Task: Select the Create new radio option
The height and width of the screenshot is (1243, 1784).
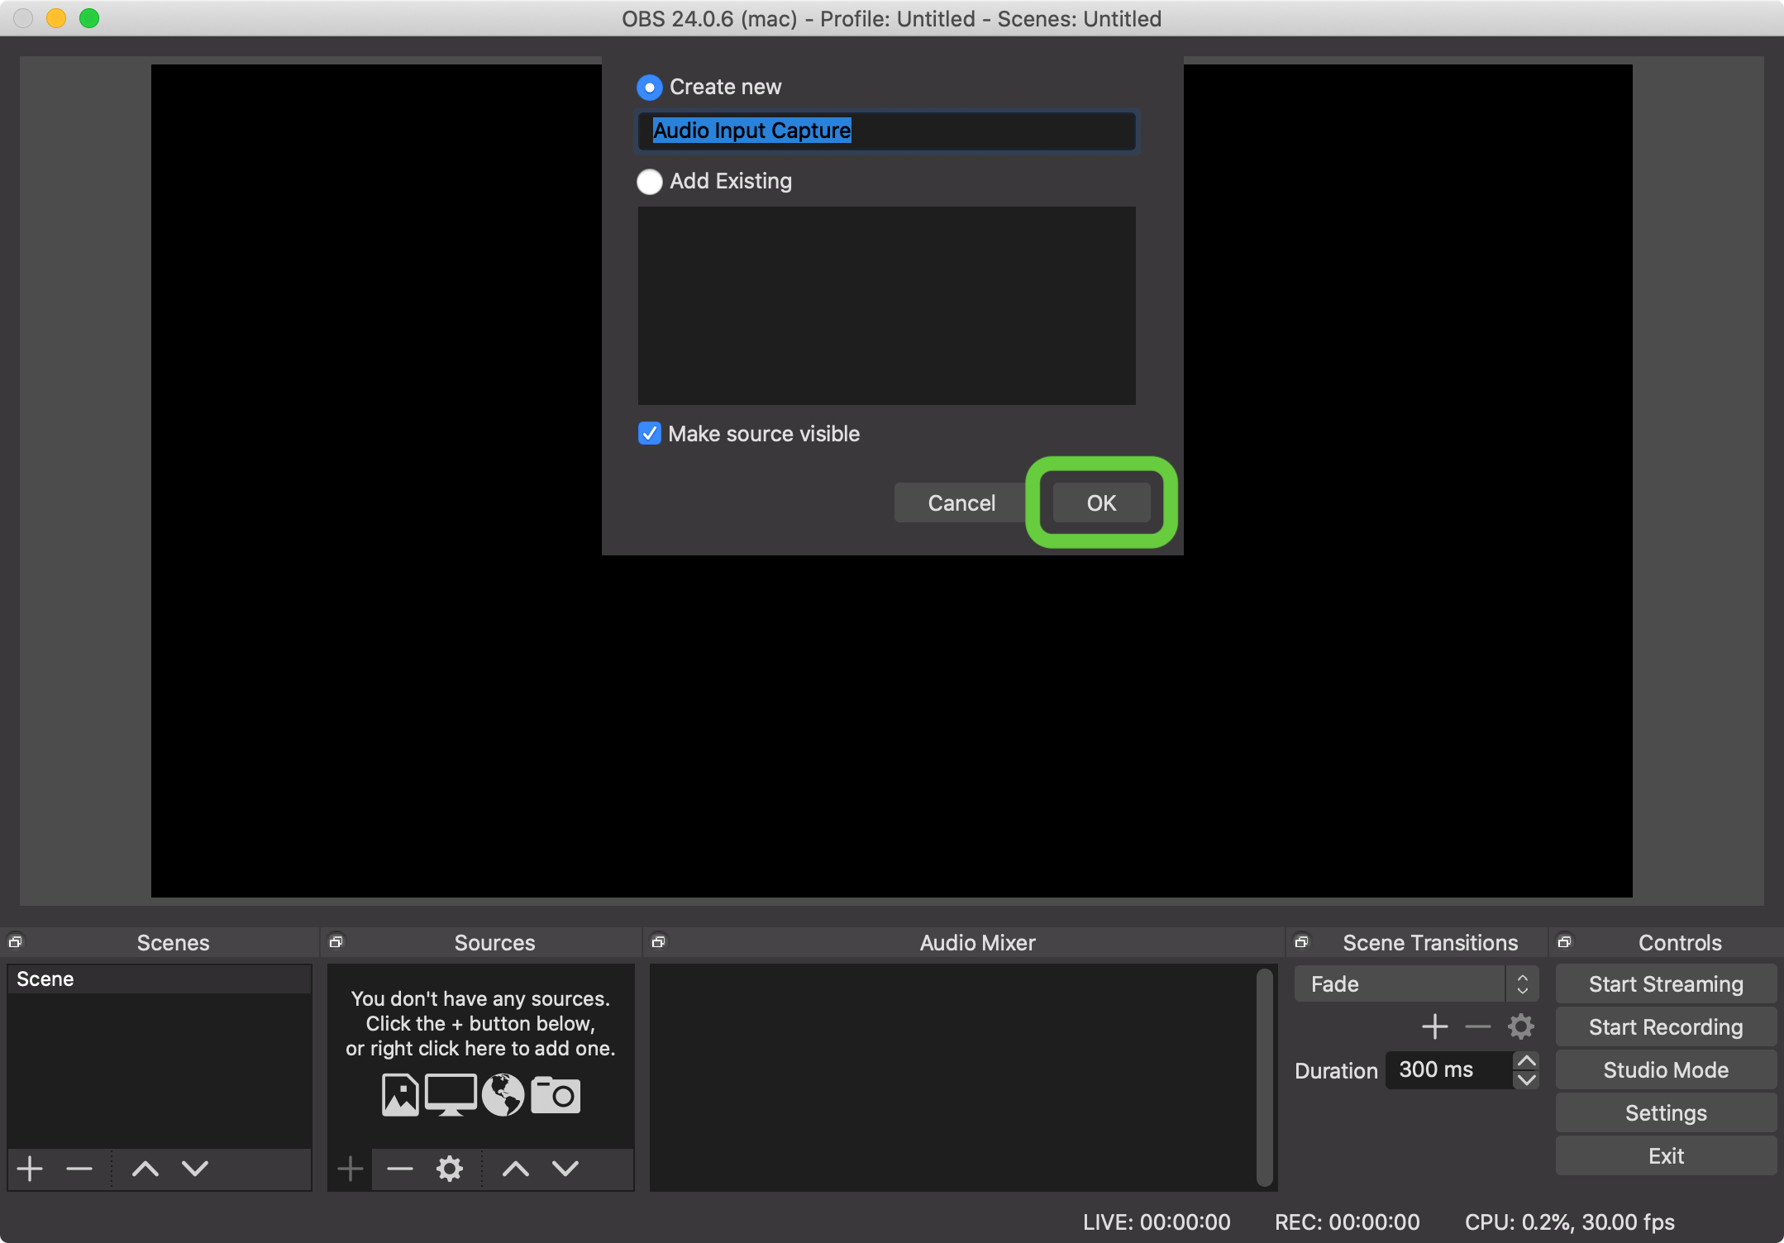Action: [x=650, y=87]
